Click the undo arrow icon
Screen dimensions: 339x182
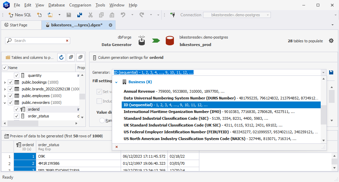[123, 15]
